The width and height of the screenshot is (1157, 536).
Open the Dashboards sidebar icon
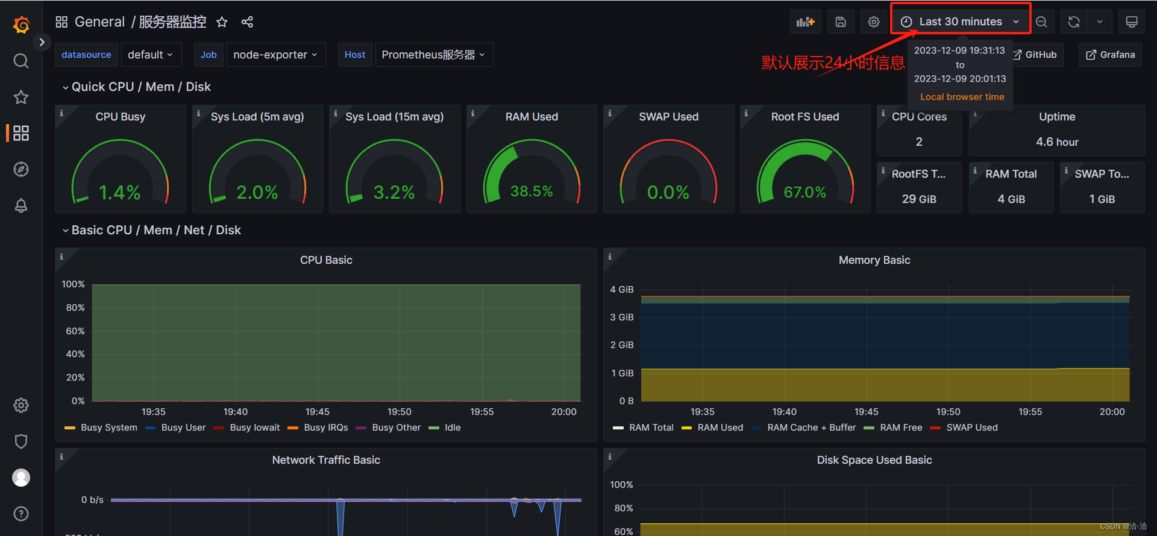point(21,133)
